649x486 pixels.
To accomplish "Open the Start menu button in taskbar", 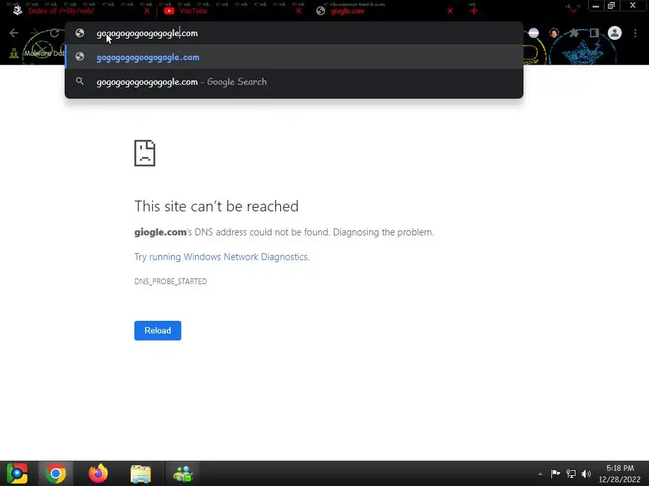I will [17, 473].
